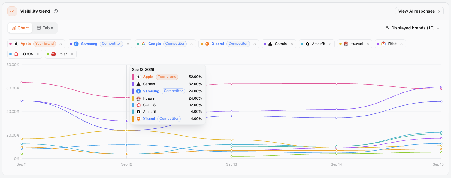Click COROS row in the tooltip

(x=167, y=105)
